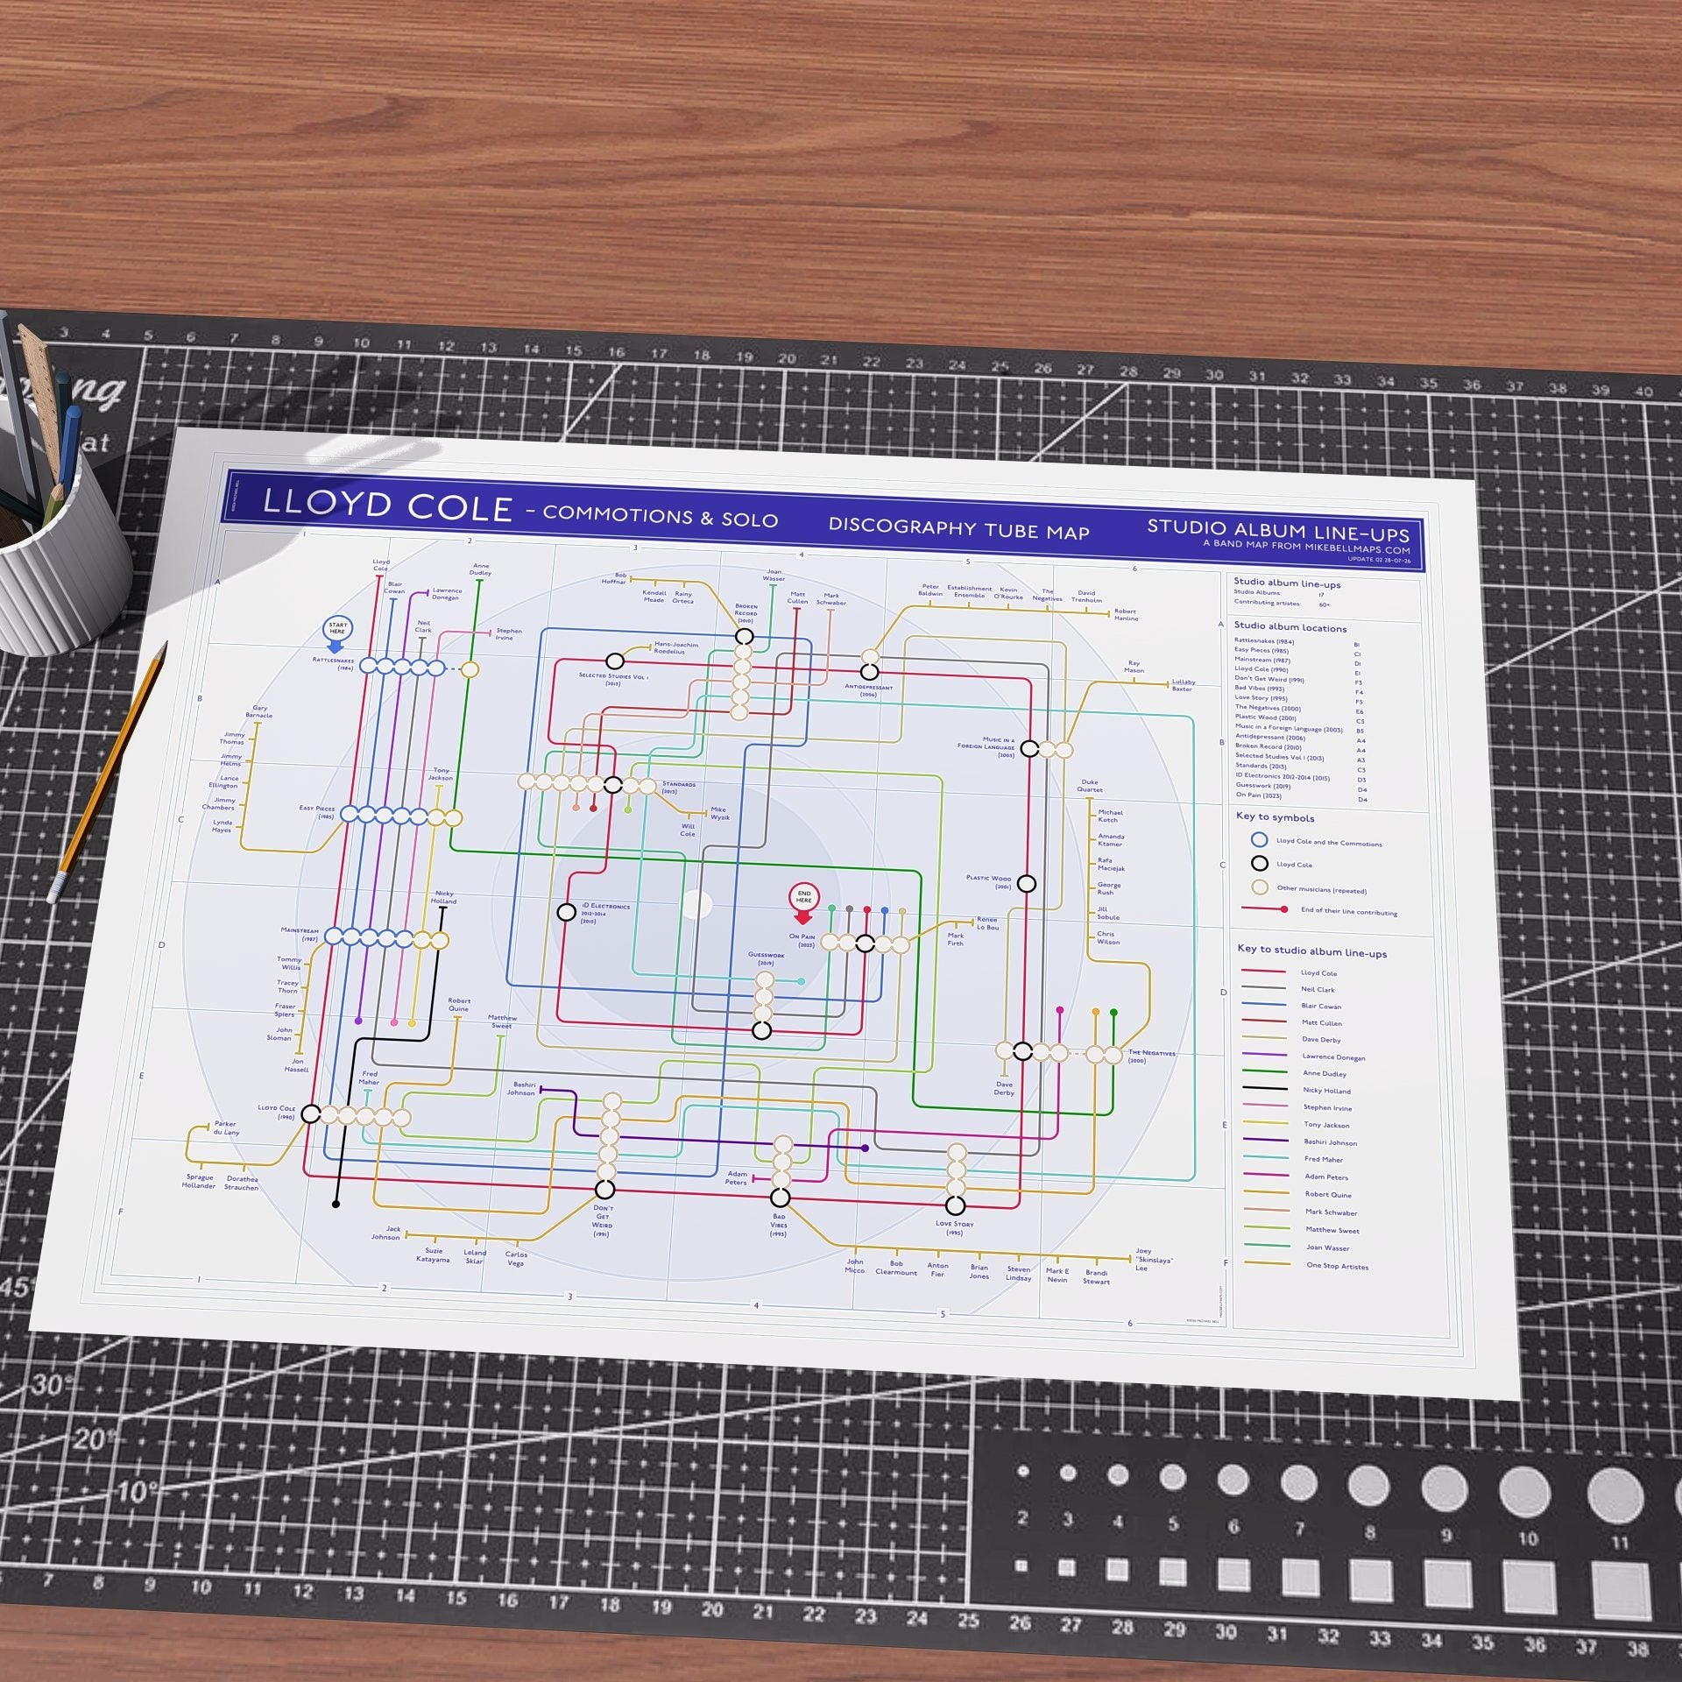1682x1682 pixels.
Task: Pick the black Nicky Holland line in key
Action: pyautogui.click(x=1266, y=1089)
